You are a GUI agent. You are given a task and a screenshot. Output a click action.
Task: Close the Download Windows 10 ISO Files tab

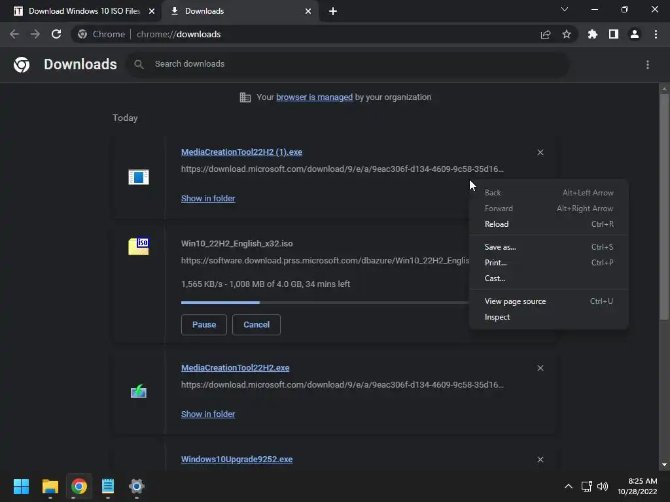coord(152,11)
